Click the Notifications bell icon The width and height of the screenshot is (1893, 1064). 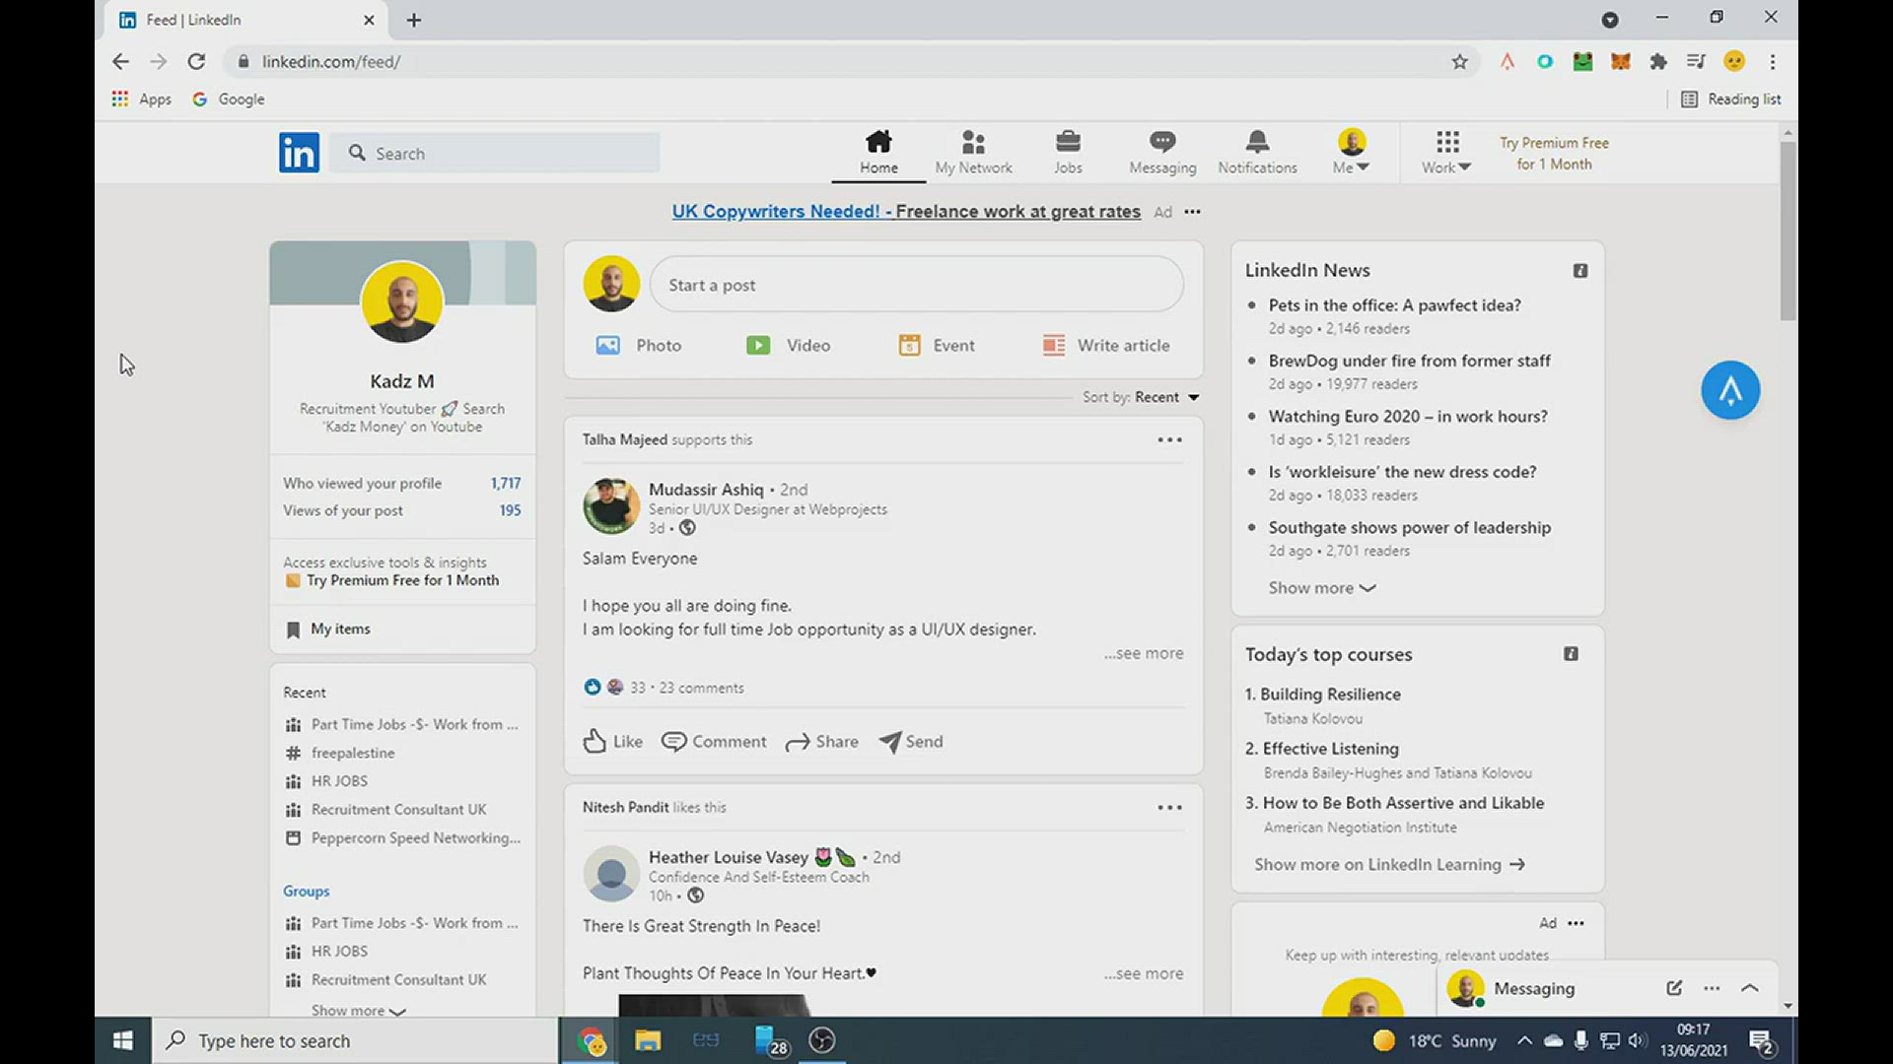coord(1257,143)
